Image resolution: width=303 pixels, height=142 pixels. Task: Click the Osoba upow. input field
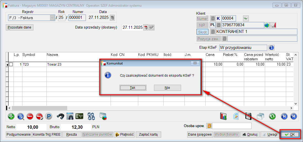[x=232, y=126]
